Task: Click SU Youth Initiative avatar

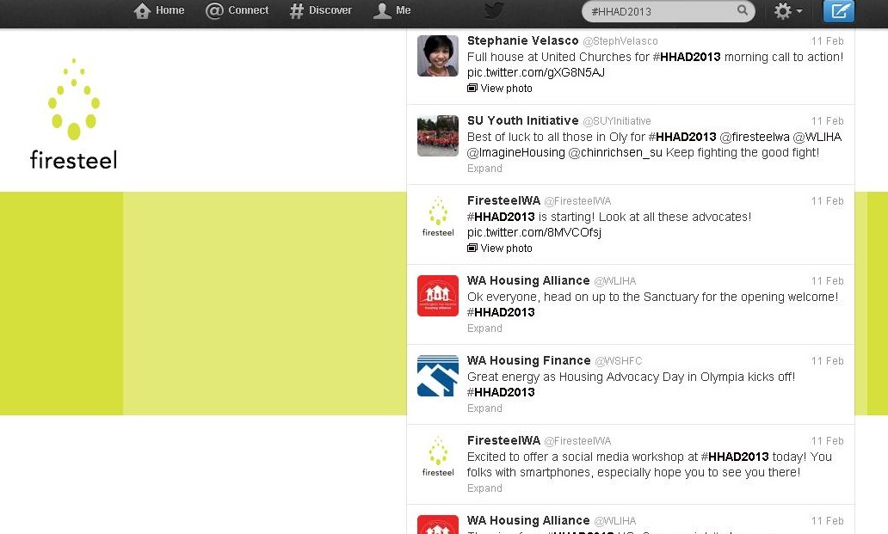Action: [x=438, y=136]
